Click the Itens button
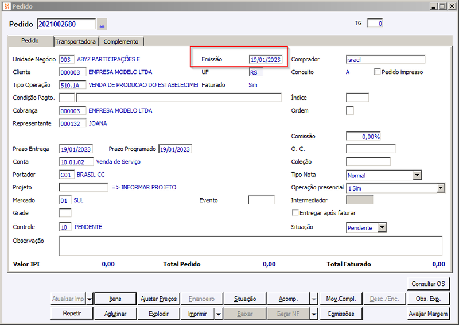459x325 pixels. [115, 299]
